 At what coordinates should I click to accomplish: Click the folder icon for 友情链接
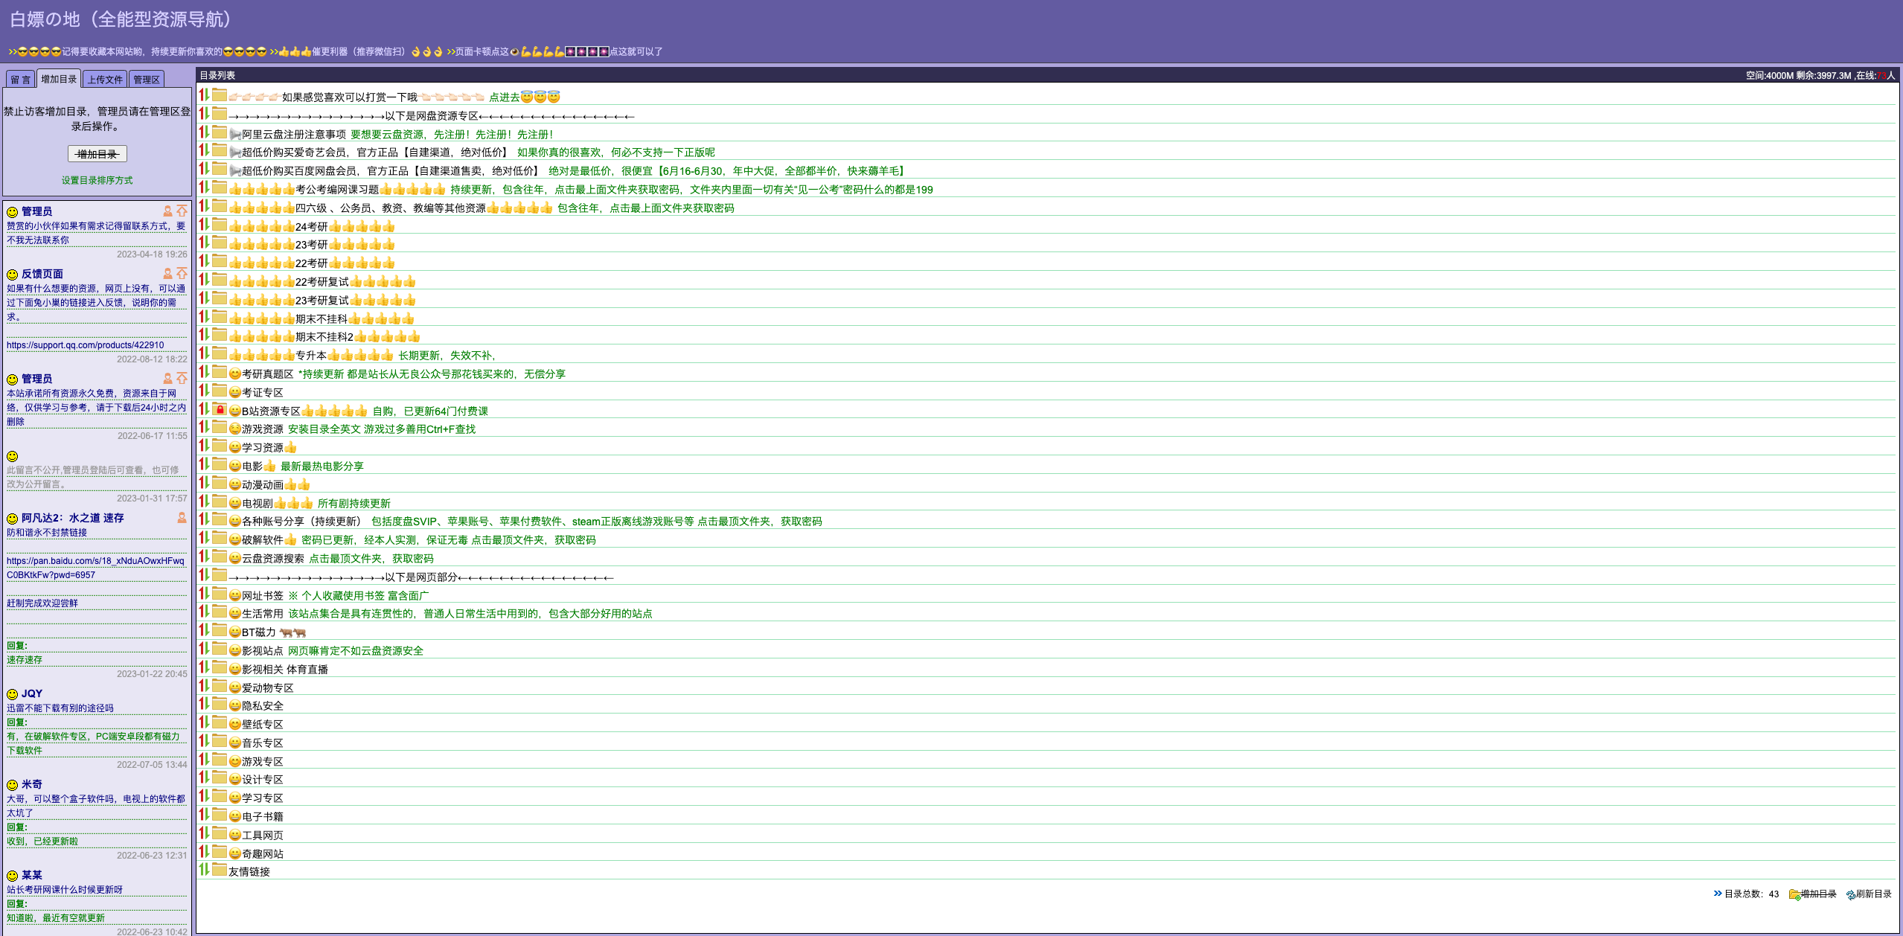[219, 870]
